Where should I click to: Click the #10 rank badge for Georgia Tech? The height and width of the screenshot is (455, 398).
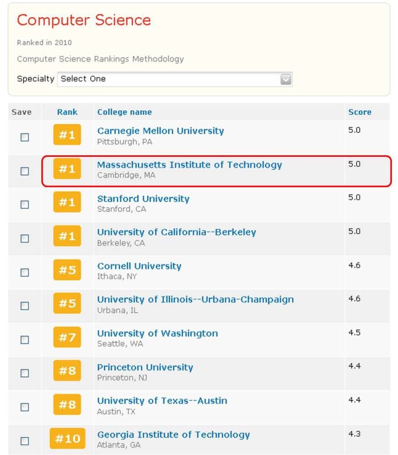pos(67,439)
